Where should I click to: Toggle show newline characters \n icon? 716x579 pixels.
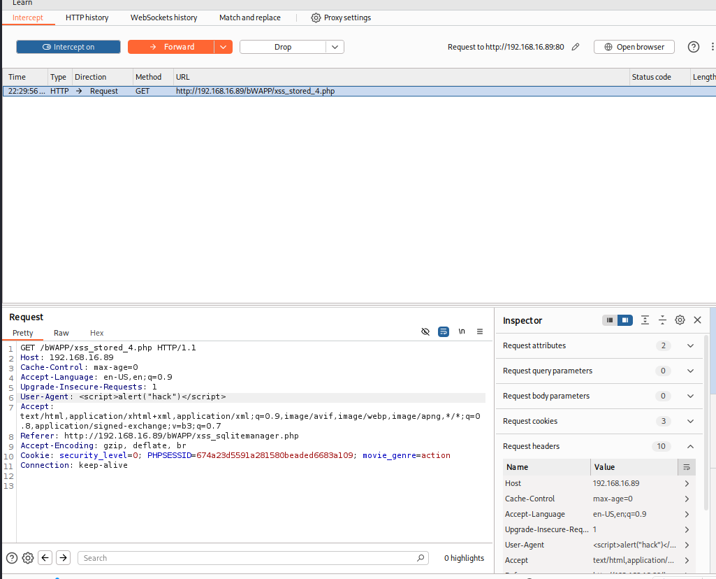pos(462,331)
